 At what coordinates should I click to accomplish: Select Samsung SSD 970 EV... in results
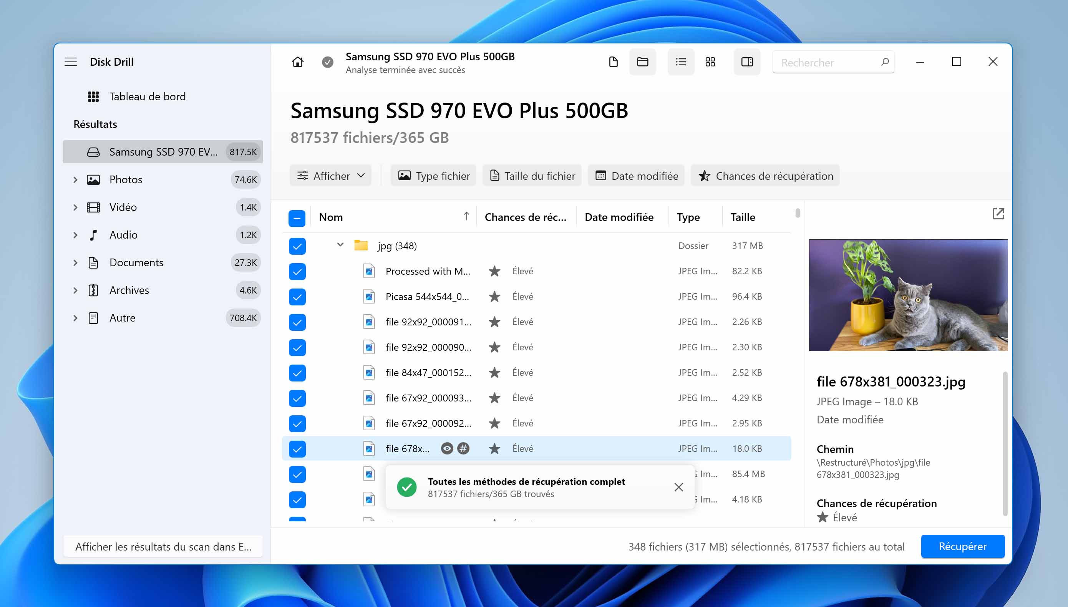click(x=163, y=152)
